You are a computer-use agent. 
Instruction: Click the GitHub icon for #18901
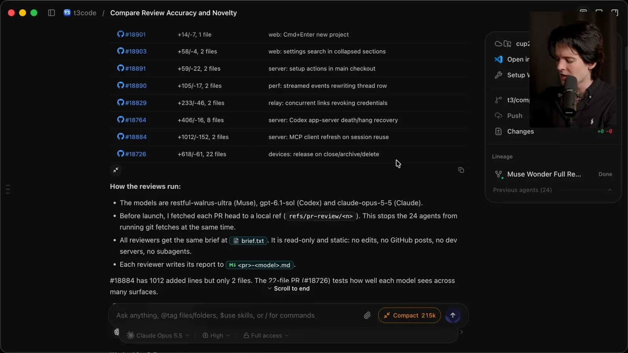pyautogui.click(x=120, y=34)
